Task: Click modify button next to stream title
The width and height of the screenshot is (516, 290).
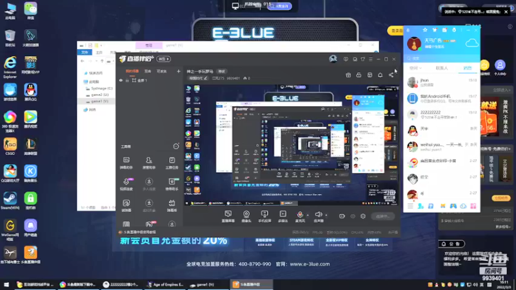Action: 221,72
